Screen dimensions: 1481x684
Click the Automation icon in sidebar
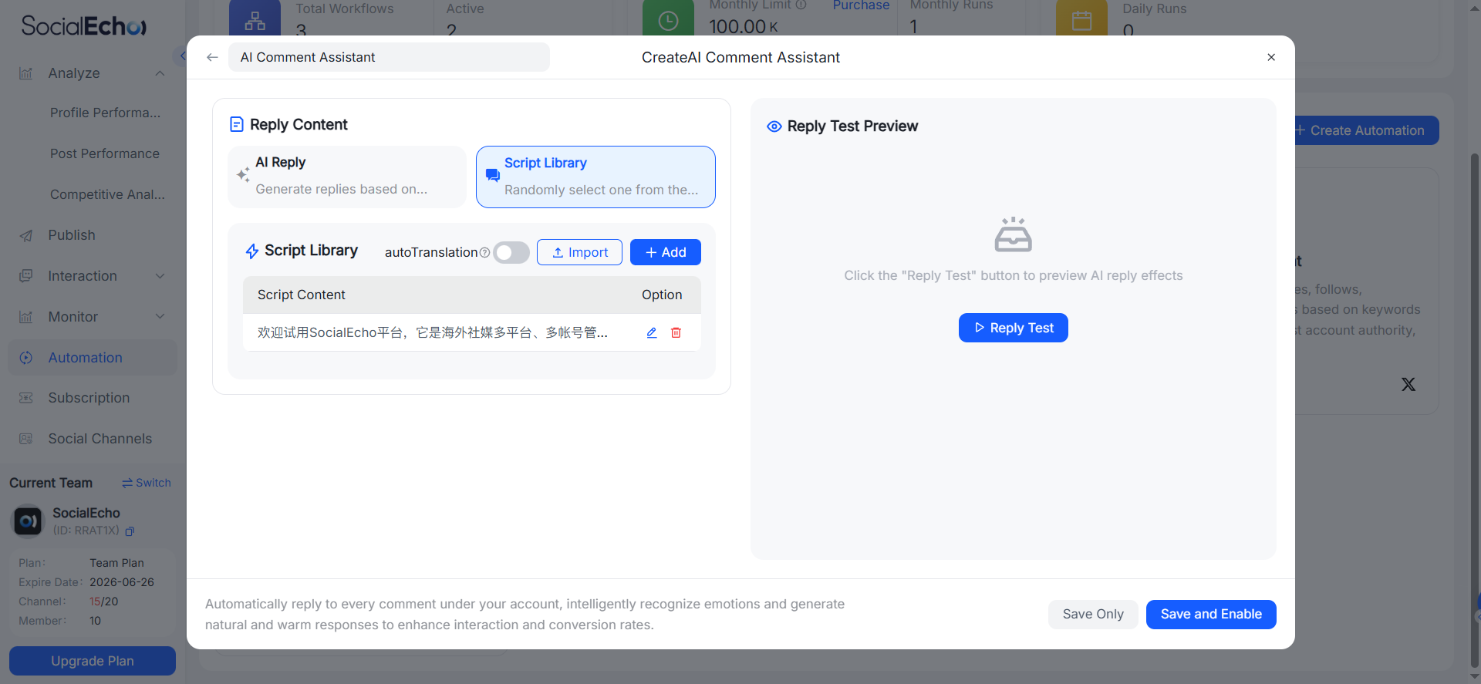[x=26, y=358]
